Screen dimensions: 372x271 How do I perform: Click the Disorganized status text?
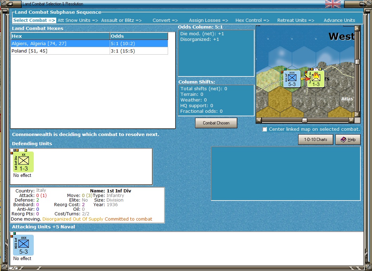coord(57,219)
